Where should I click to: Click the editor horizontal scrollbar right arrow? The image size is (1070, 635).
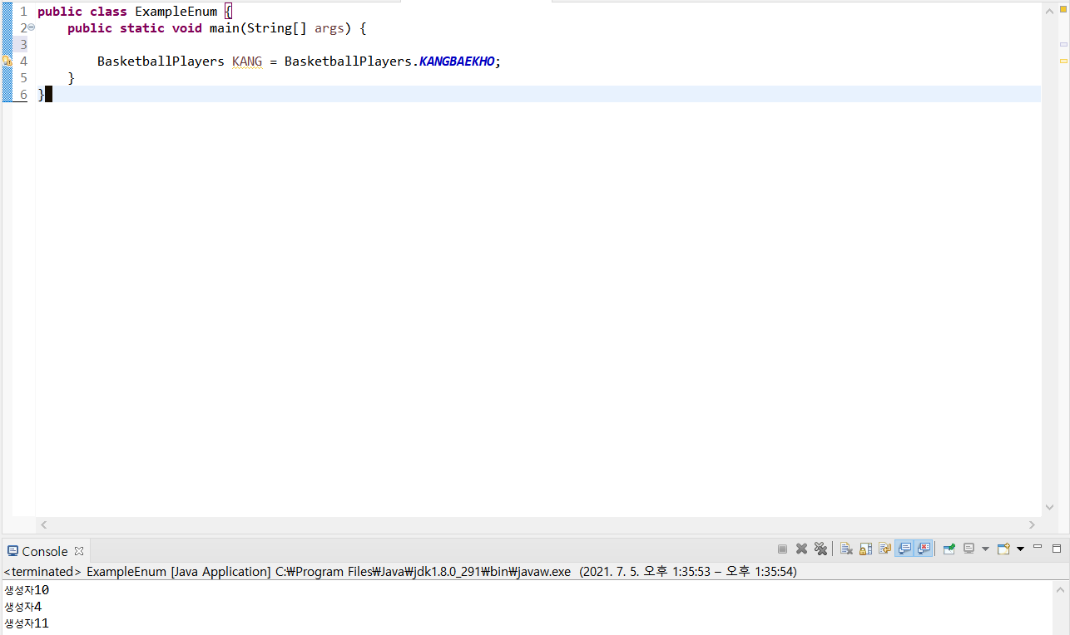pyautogui.click(x=1033, y=524)
